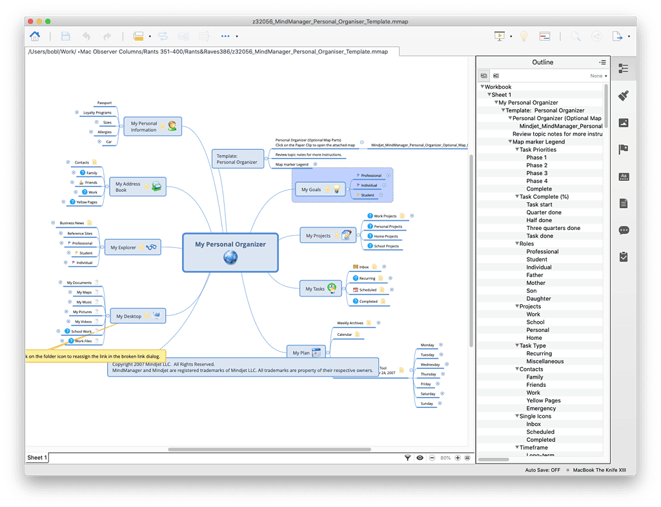Toggle the eye show/hide icon in status bar
Viewport: 661px width, 507px height.
point(420,458)
